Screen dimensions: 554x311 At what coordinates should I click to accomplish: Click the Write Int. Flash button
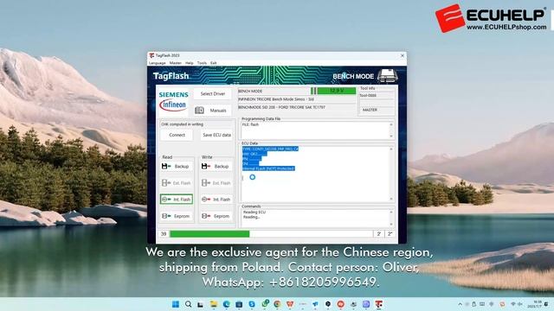[216, 200]
